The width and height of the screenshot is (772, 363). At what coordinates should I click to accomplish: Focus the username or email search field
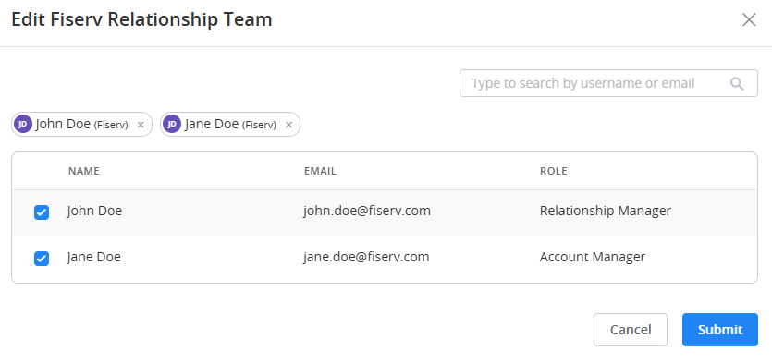coord(608,83)
